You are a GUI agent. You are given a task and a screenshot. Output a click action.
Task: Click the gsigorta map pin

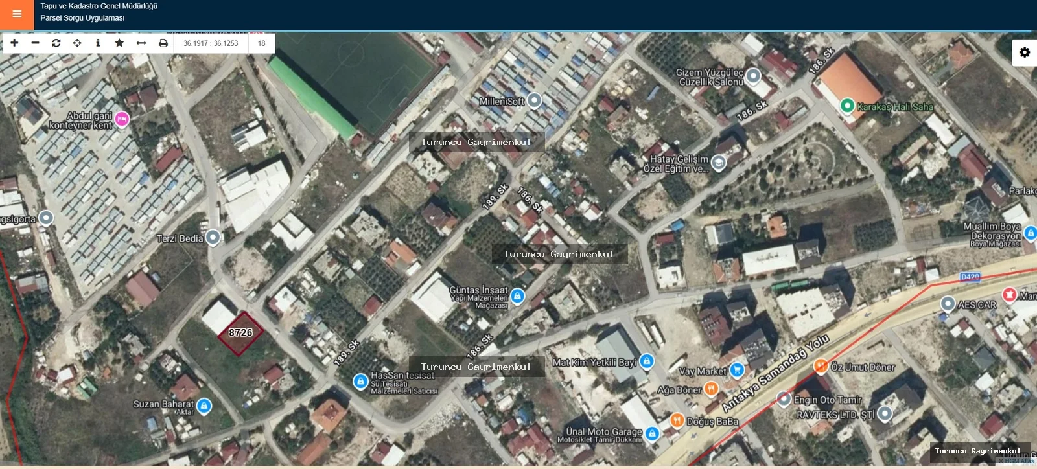click(x=45, y=218)
